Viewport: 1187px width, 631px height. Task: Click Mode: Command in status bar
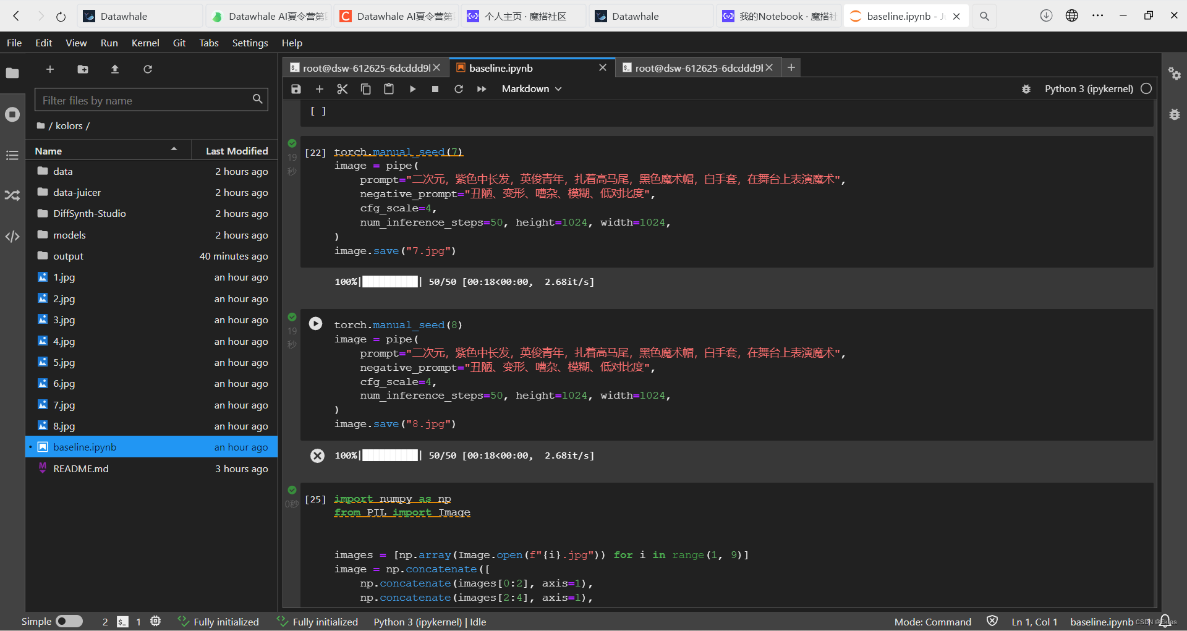[x=932, y=622]
